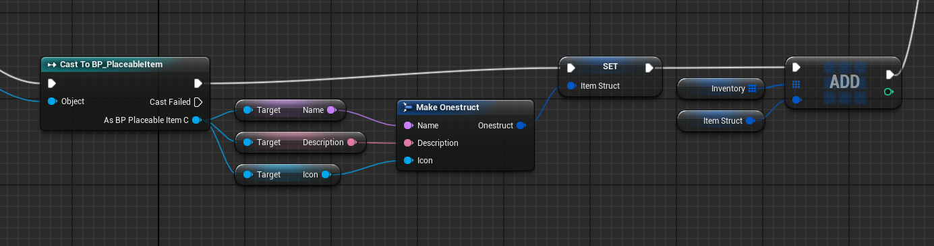Click the Description input pin on Make Onestruct

408,143
